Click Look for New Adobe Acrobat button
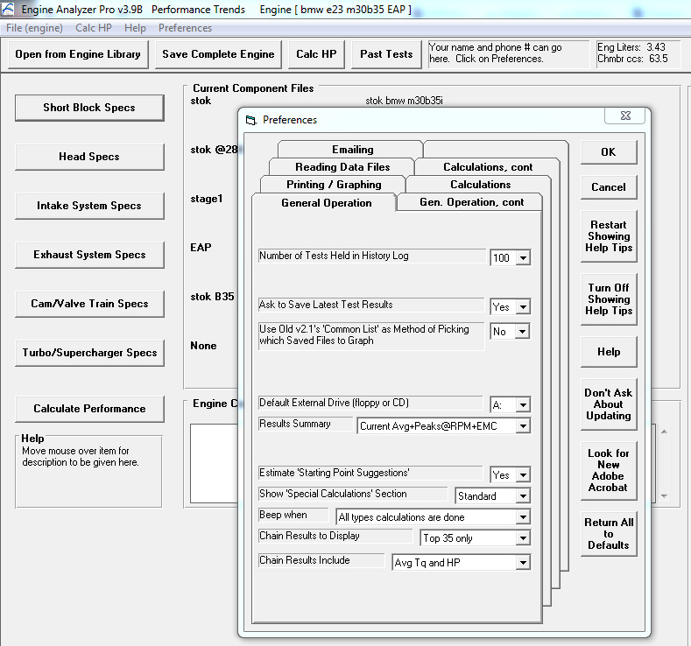691x646 pixels. point(609,471)
